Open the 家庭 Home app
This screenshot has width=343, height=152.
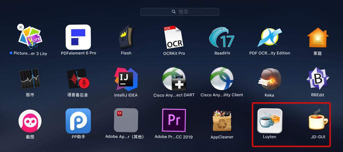[x=318, y=37]
